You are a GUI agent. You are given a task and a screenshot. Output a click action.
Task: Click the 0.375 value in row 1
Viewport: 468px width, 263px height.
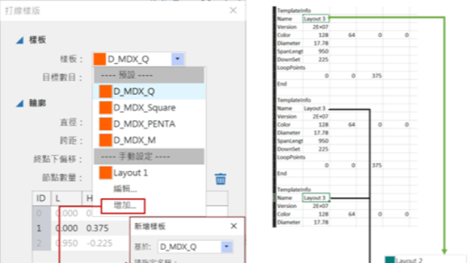click(97, 228)
